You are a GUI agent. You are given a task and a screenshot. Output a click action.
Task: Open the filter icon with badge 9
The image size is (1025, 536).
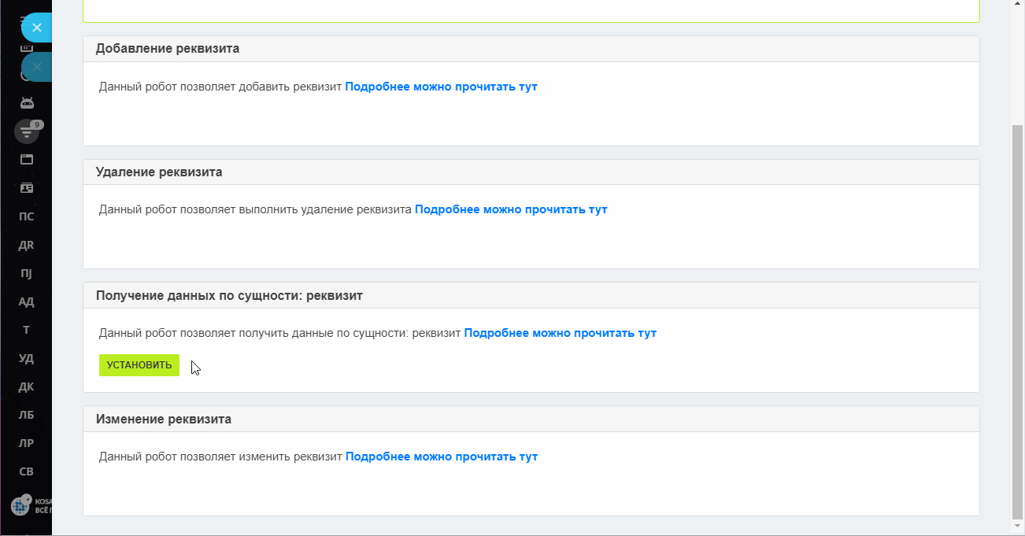28,131
